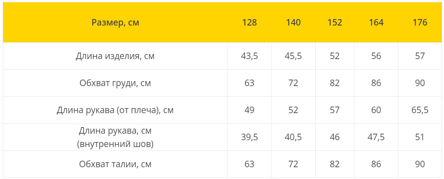Click the 'внутренний шов' sleeve length label
Screen dimensions: 444x179
pyautogui.click(x=115, y=137)
